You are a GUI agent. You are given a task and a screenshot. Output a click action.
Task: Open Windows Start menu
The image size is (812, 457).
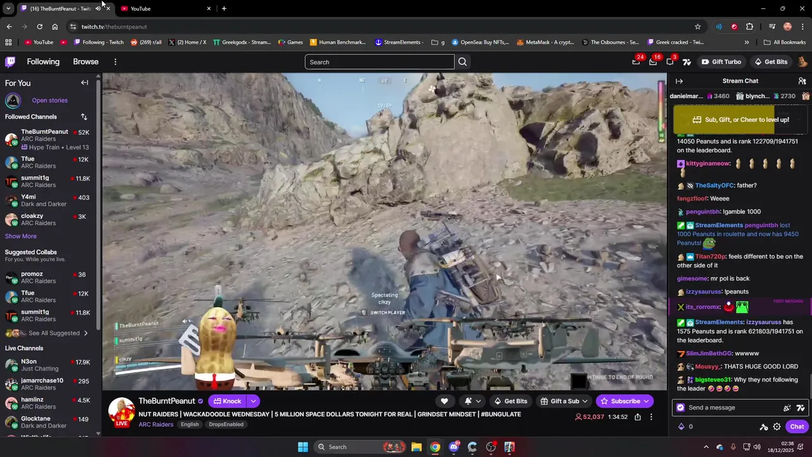pyautogui.click(x=303, y=447)
